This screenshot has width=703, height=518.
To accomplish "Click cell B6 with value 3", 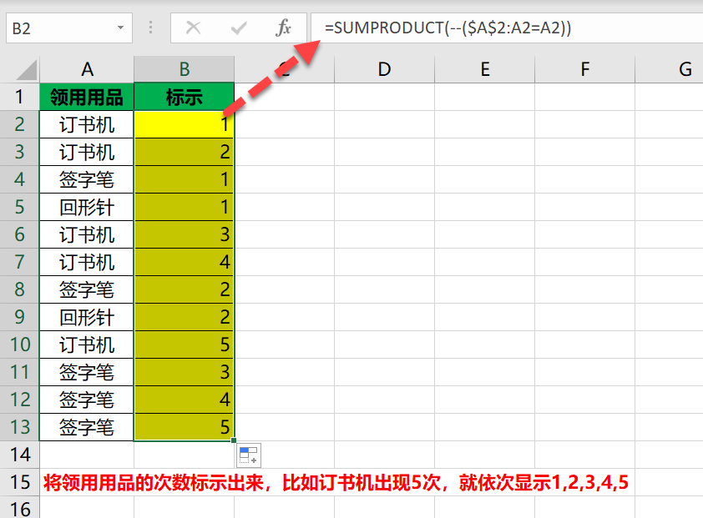I will coord(184,234).
